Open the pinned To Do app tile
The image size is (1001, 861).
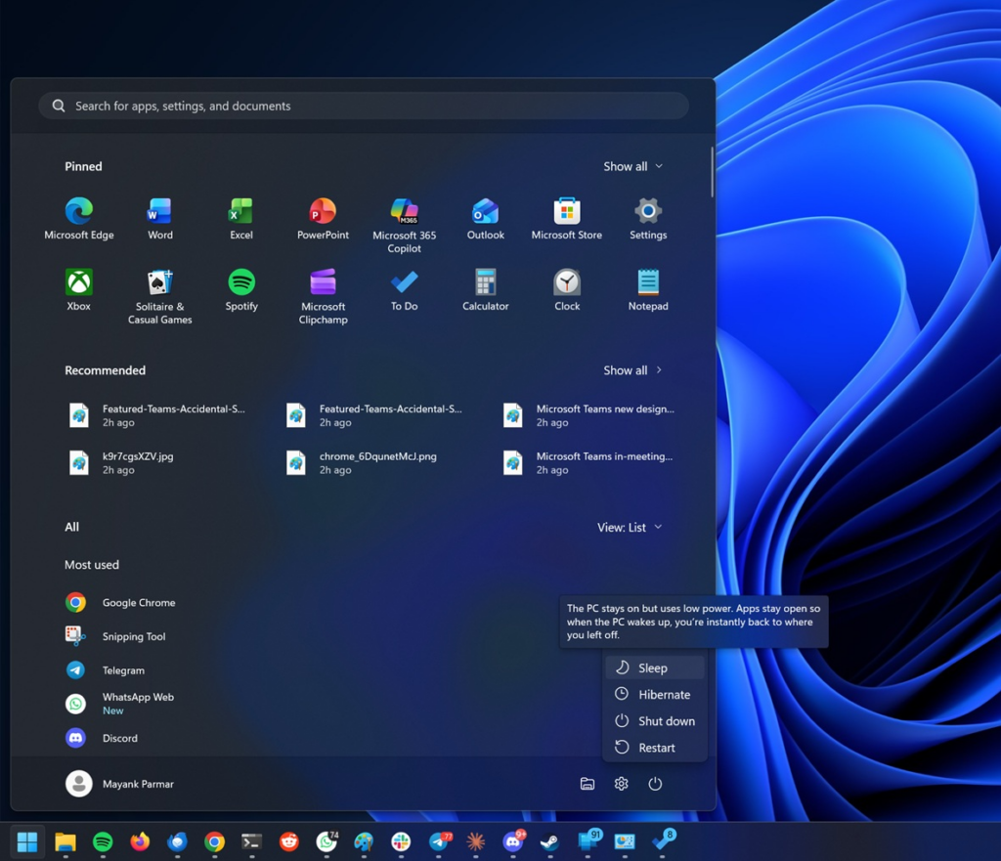(x=404, y=290)
